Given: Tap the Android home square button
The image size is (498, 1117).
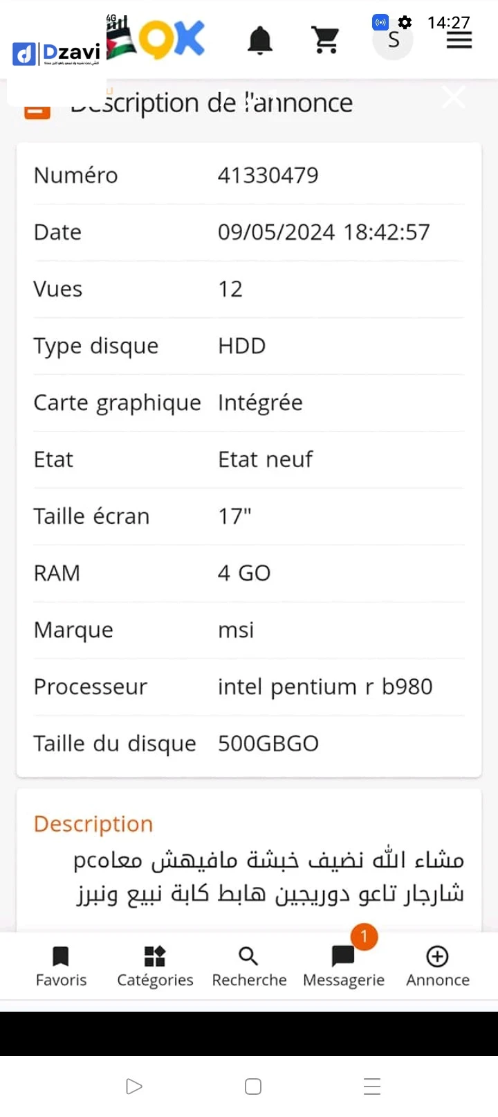Looking at the screenshot, I should click(x=253, y=1086).
